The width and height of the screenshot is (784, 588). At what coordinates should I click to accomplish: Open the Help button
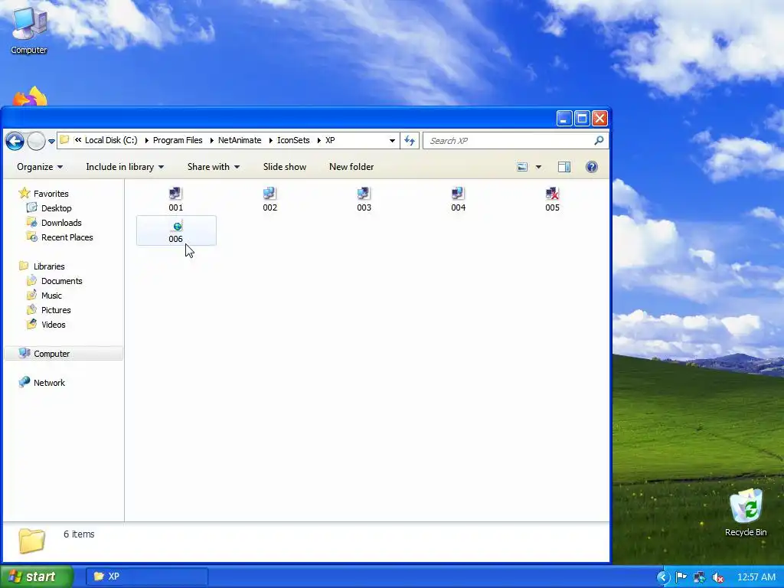pyautogui.click(x=592, y=167)
